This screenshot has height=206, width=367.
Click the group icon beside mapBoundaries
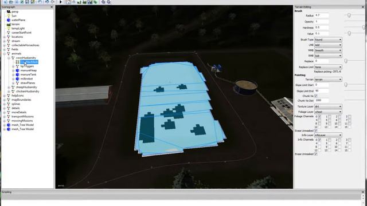pyautogui.click(x=9, y=100)
